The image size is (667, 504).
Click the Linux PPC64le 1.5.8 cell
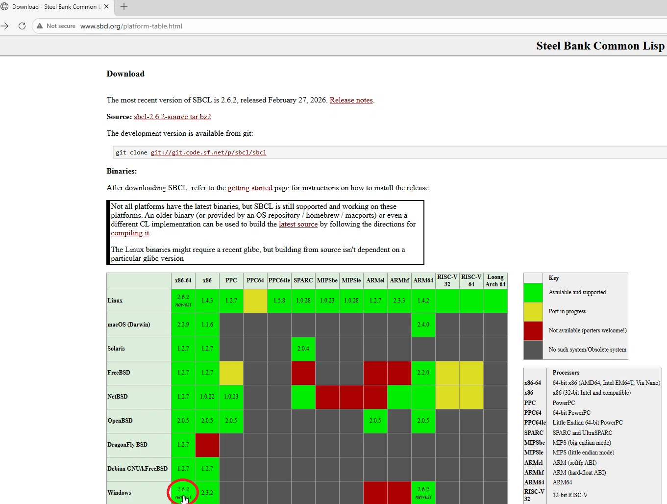pos(279,301)
